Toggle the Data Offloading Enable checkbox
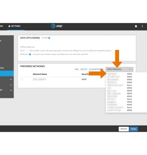 pyautogui.click(x=49, y=38)
